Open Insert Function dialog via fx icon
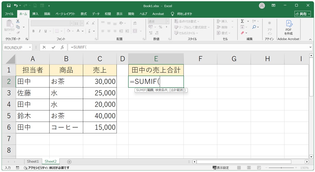 click(x=62, y=47)
